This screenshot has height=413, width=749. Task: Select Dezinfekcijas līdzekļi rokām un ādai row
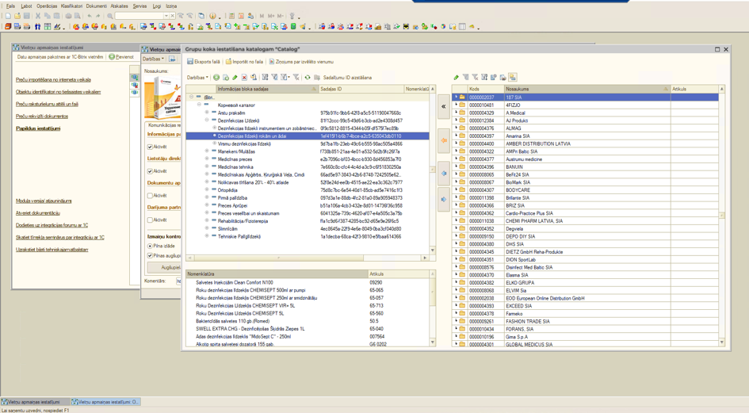308,136
